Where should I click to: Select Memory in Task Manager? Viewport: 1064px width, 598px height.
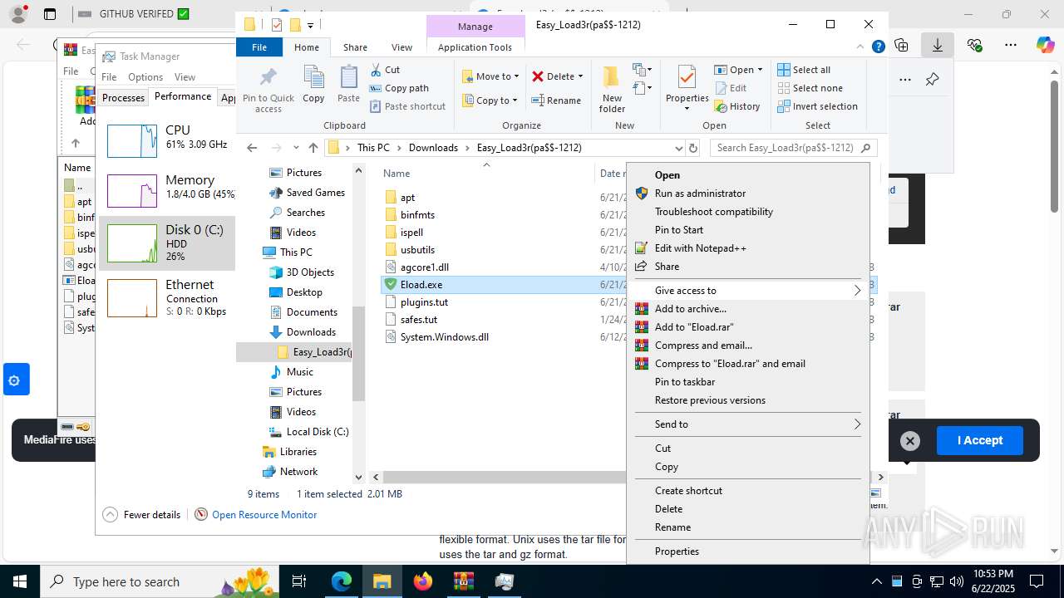(166, 190)
